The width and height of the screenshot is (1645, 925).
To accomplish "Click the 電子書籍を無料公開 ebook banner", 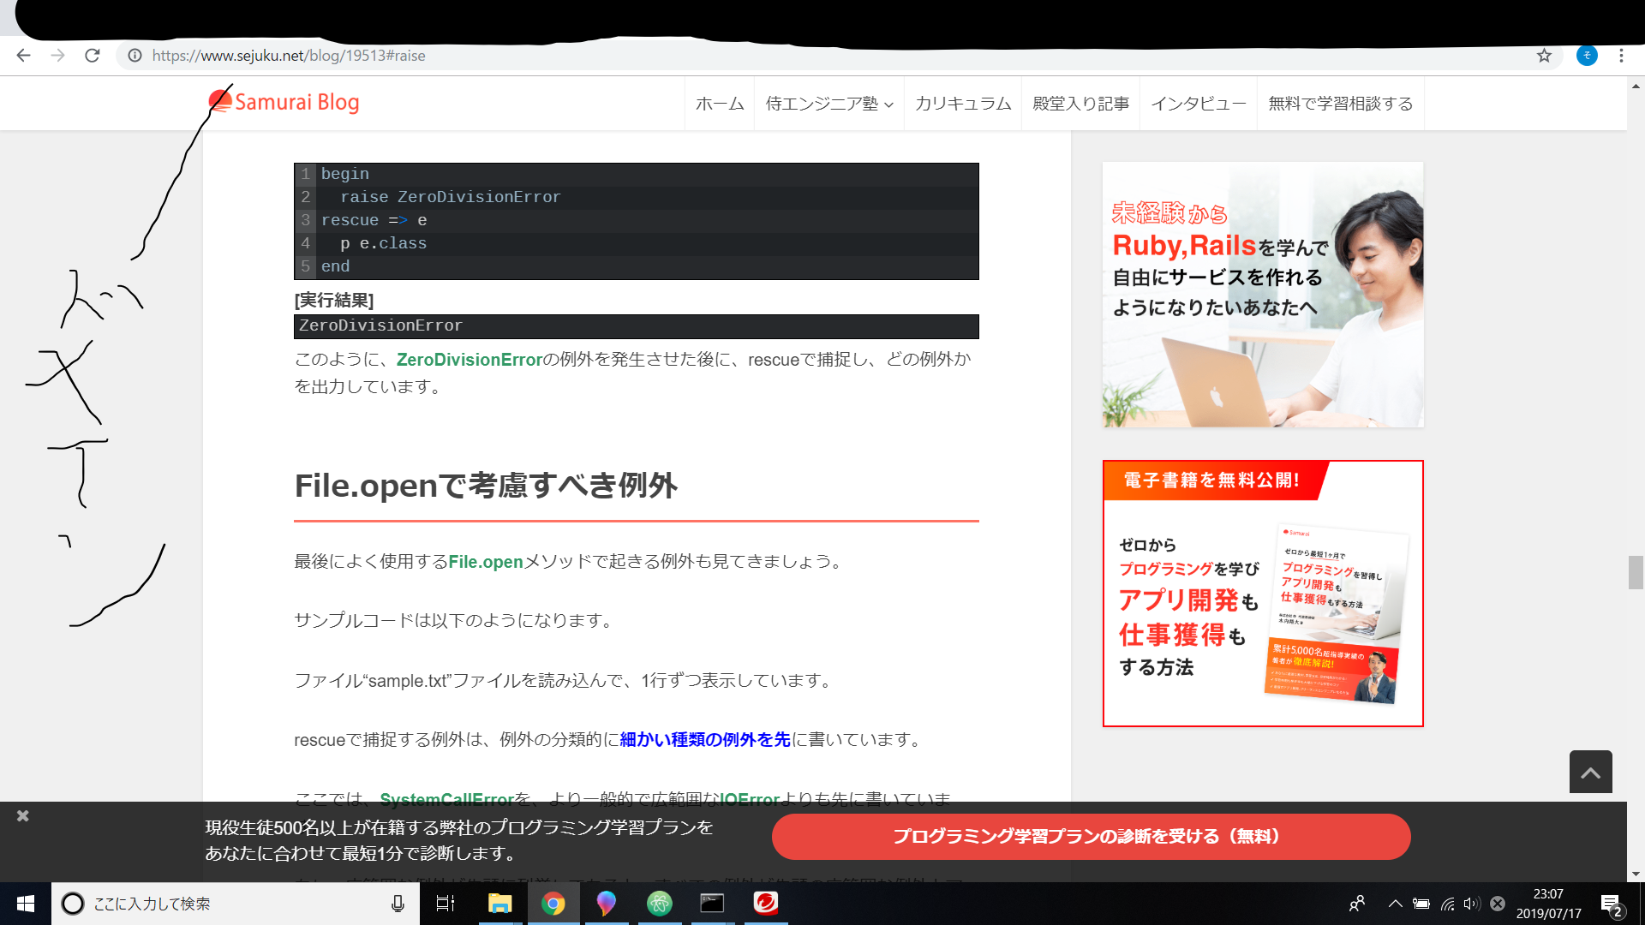I will tap(1263, 594).
